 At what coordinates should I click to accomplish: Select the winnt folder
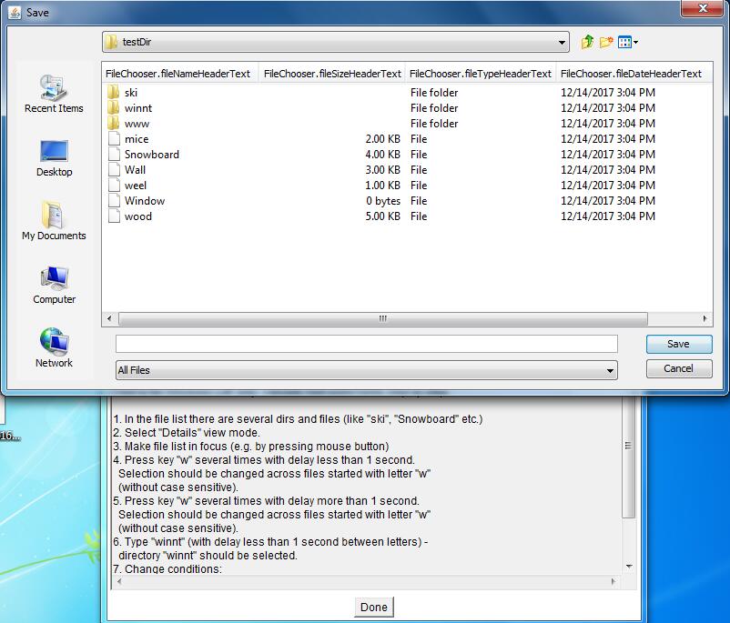point(137,108)
